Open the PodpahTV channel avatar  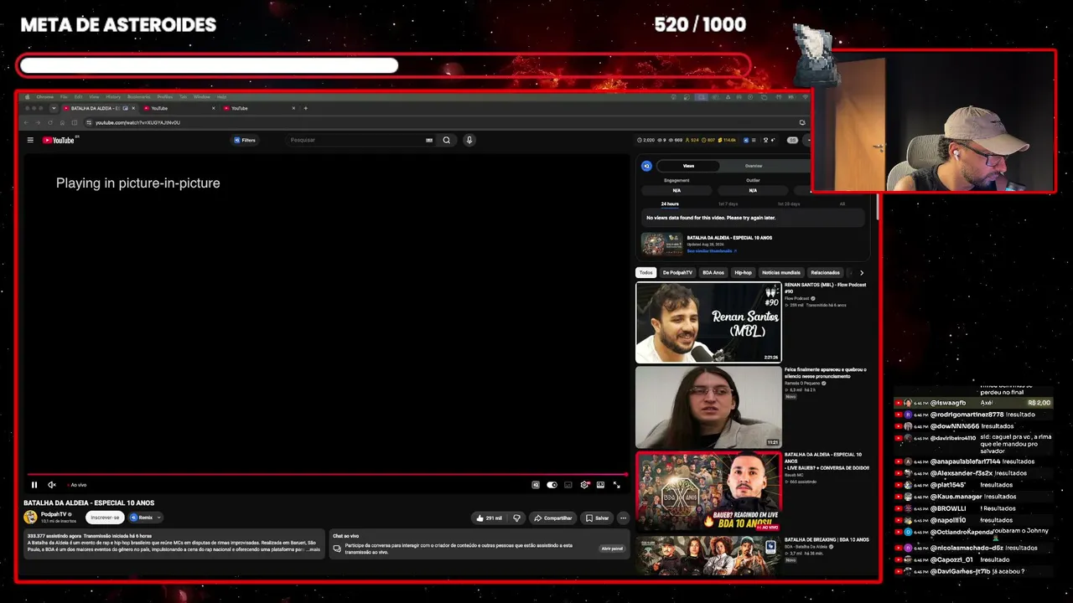pos(30,518)
